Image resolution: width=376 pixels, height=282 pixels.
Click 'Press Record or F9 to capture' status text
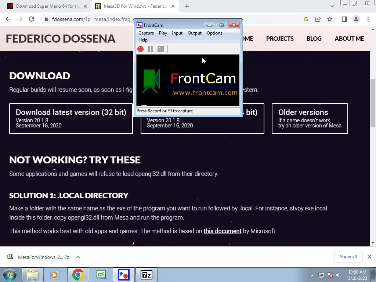(165, 111)
